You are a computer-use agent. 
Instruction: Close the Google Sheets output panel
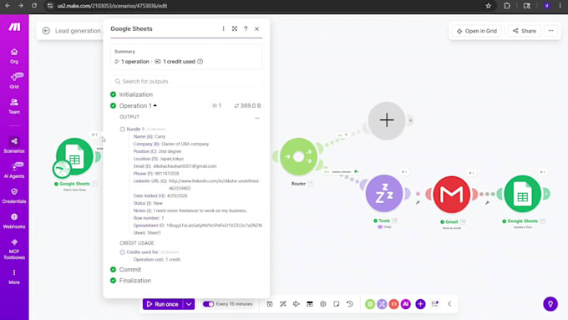click(256, 28)
